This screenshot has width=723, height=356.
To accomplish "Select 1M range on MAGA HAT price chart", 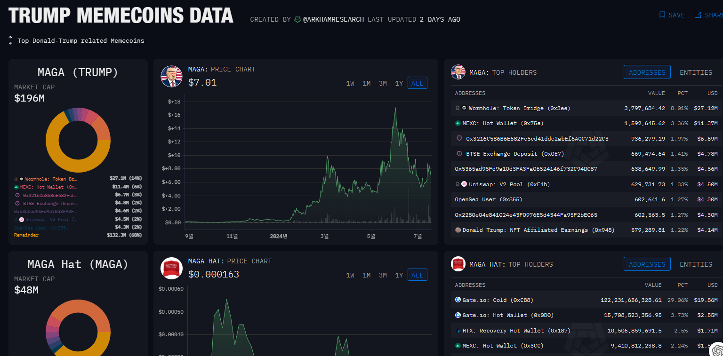I will point(366,275).
